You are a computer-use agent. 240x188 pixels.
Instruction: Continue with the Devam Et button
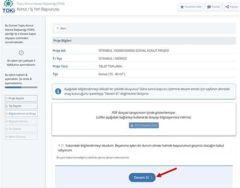point(142,177)
